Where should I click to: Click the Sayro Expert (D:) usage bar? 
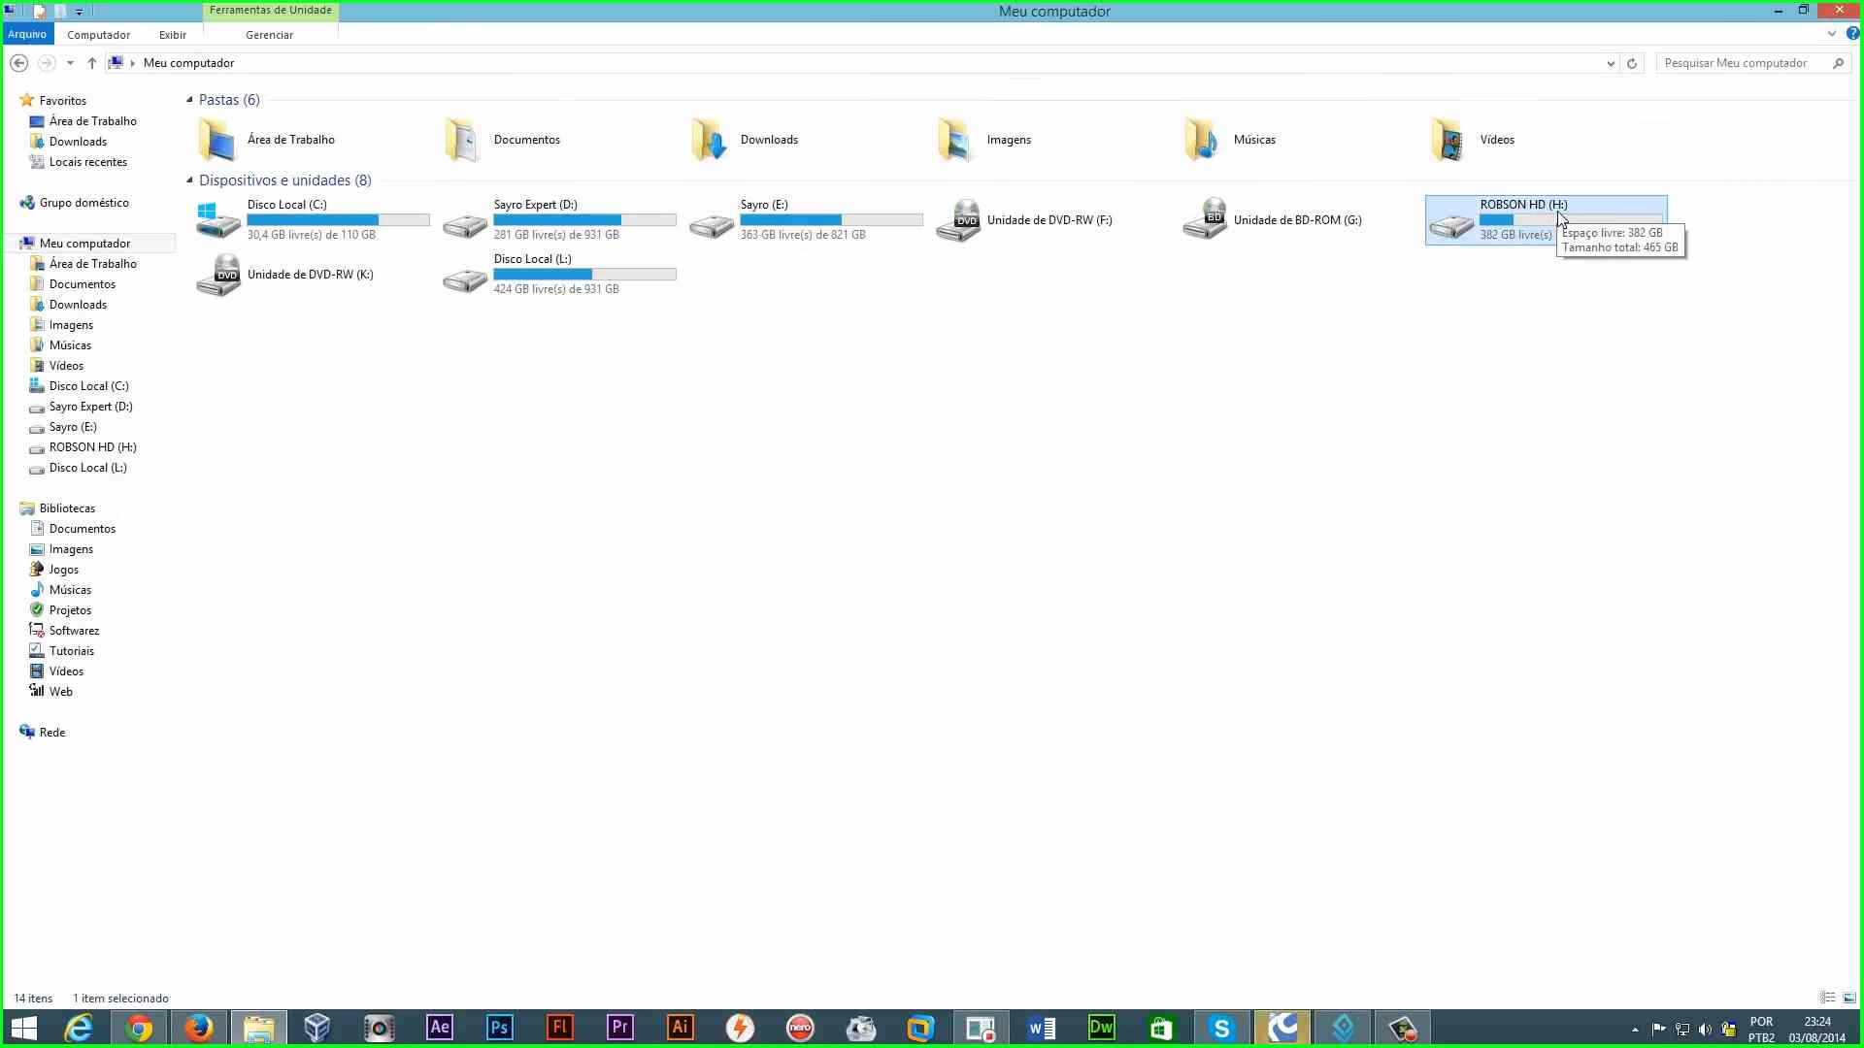click(584, 220)
